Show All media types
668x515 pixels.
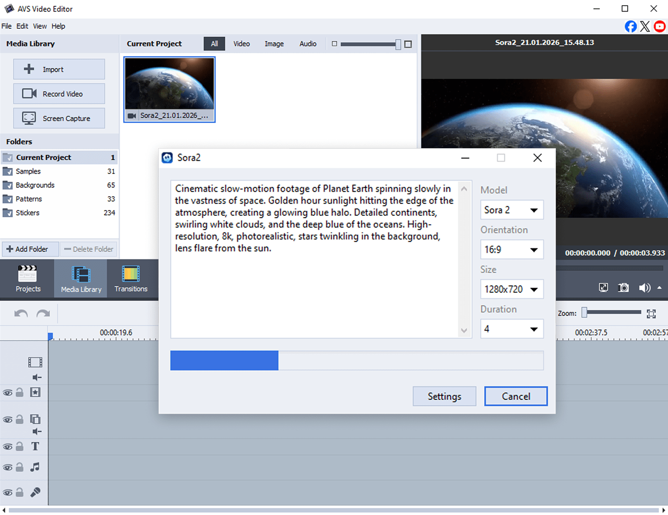point(214,44)
